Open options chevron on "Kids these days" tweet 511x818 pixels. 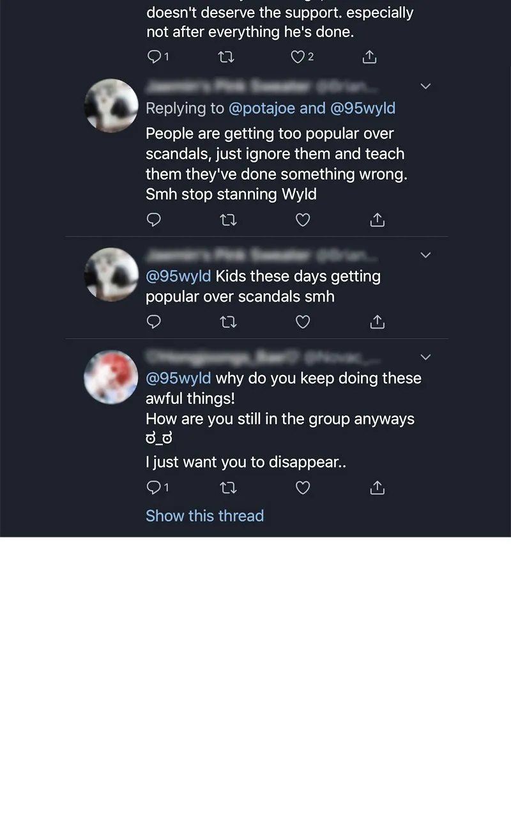click(425, 255)
